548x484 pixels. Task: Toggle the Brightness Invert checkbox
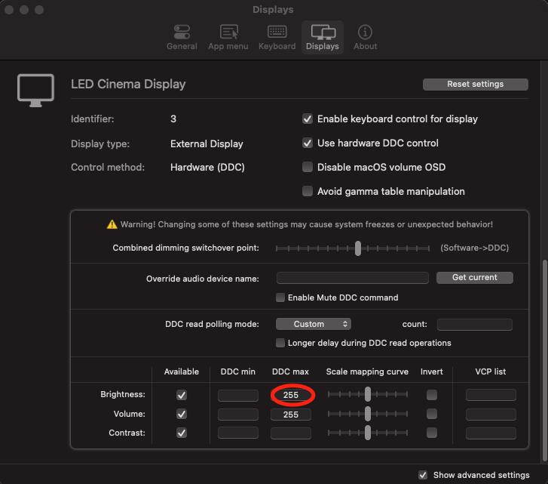point(432,395)
